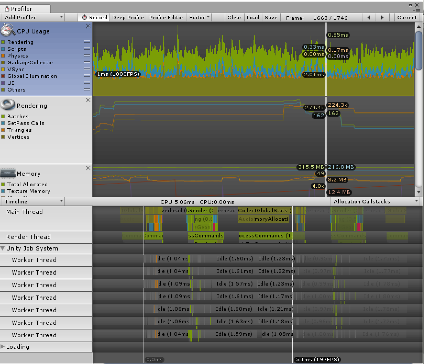Expand the Loading thread group
This screenshot has height=364, width=424.
pyautogui.click(x=3, y=347)
